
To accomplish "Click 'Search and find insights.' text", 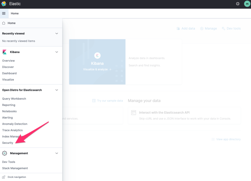I will click(144, 65).
